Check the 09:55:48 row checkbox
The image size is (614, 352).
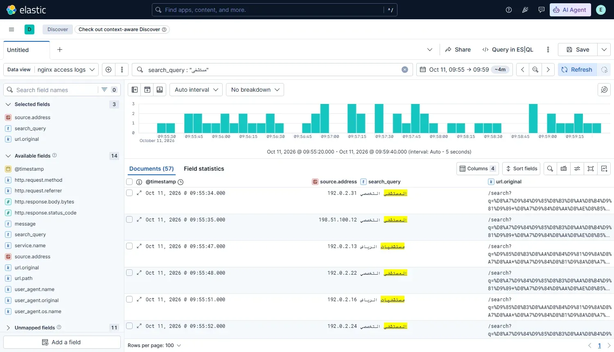(x=129, y=273)
